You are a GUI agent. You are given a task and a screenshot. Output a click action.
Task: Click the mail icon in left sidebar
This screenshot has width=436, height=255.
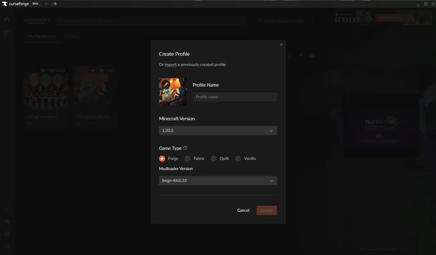(x=7, y=222)
